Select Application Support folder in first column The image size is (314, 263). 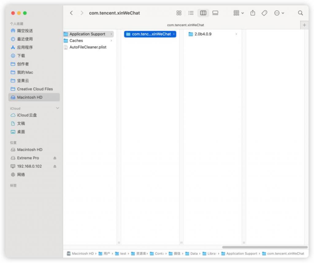[x=89, y=34]
